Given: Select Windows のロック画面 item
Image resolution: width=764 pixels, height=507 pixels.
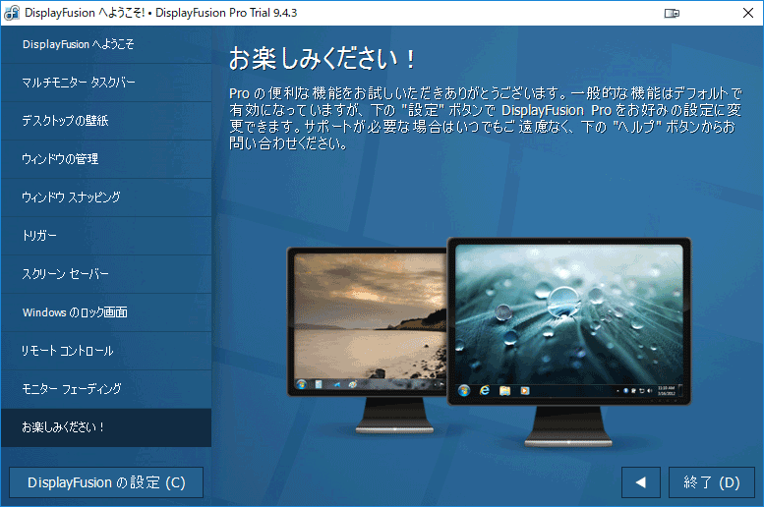Looking at the screenshot, I should 106,312.
